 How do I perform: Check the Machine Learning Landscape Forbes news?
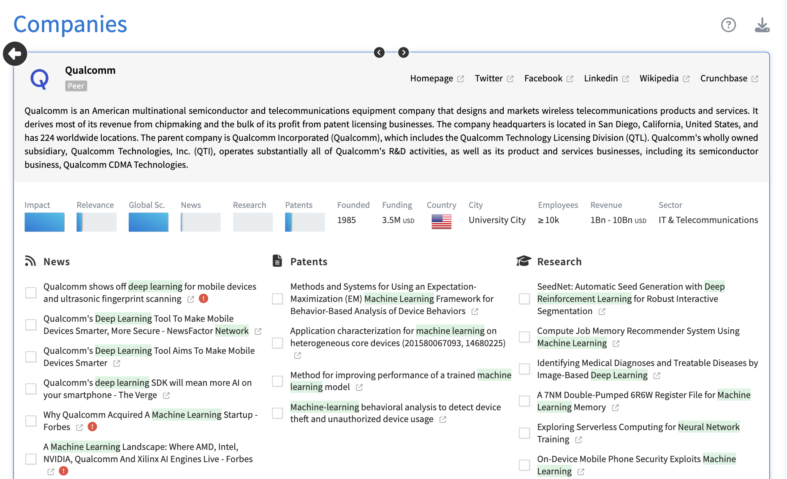pos(31,459)
